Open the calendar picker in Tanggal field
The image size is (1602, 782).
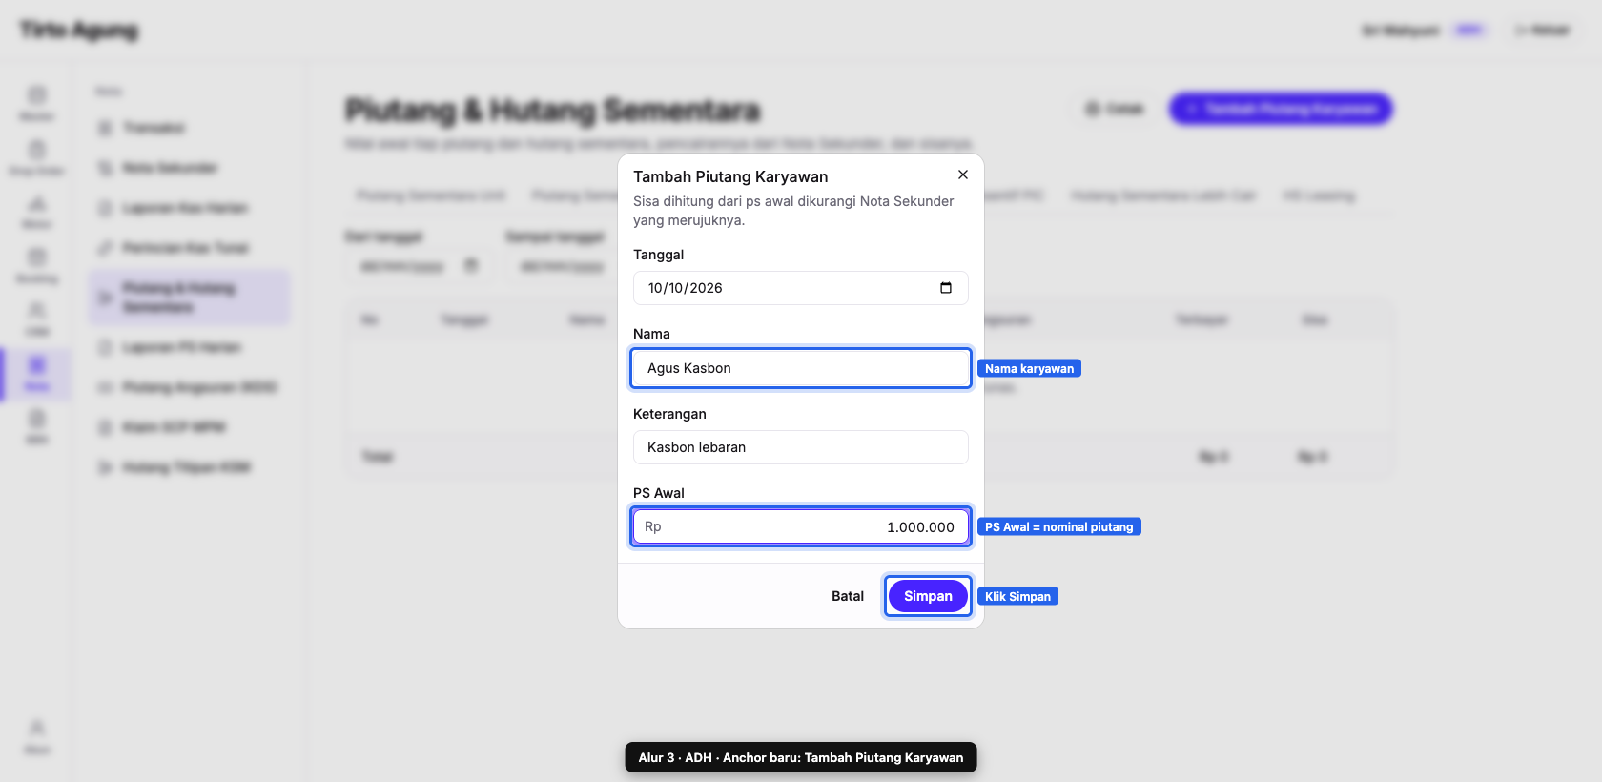(x=946, y=288)
